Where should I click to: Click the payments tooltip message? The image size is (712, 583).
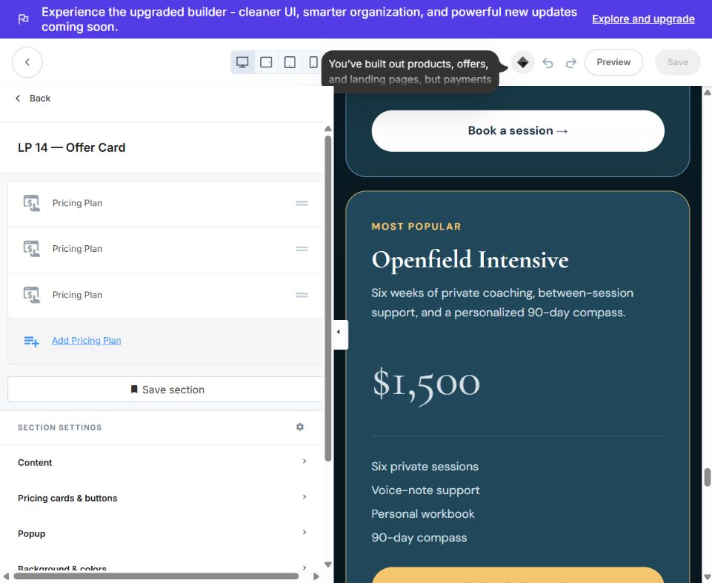410,72
